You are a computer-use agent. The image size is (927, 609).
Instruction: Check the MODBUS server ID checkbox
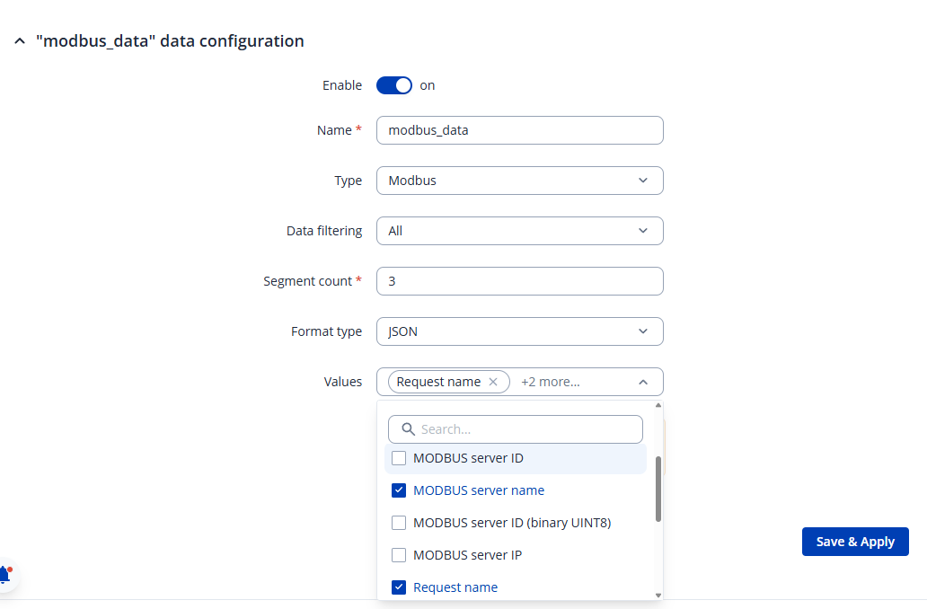point(399,458)
